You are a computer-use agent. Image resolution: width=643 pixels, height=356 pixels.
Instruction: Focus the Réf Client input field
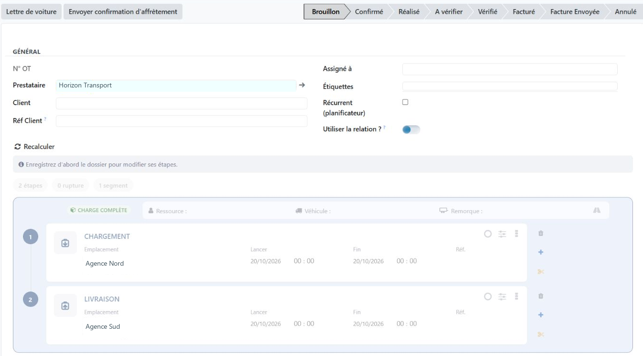[x=182, y=121]
